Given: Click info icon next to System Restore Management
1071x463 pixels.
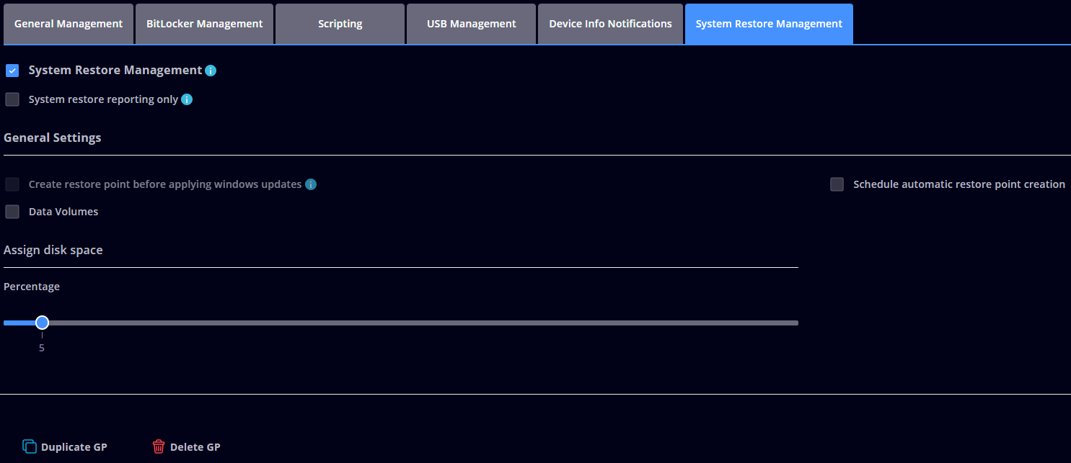Looking at the screenshot, I should point(211,71).
